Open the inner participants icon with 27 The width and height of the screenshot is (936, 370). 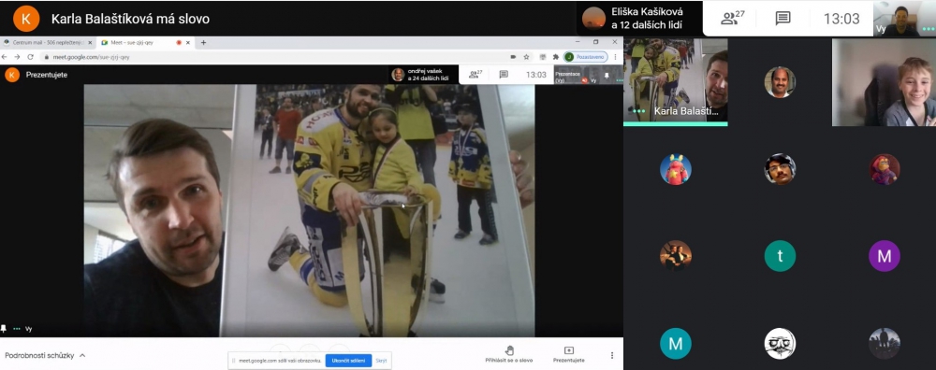point(475,75)
